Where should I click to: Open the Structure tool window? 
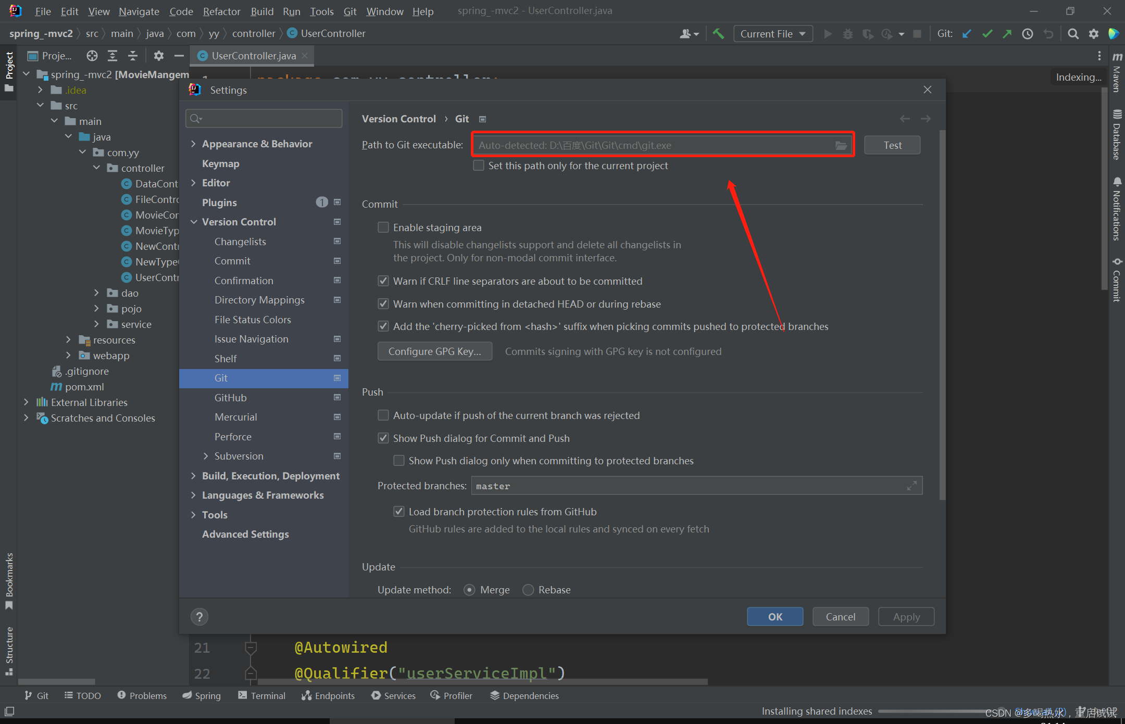[9, 651]
